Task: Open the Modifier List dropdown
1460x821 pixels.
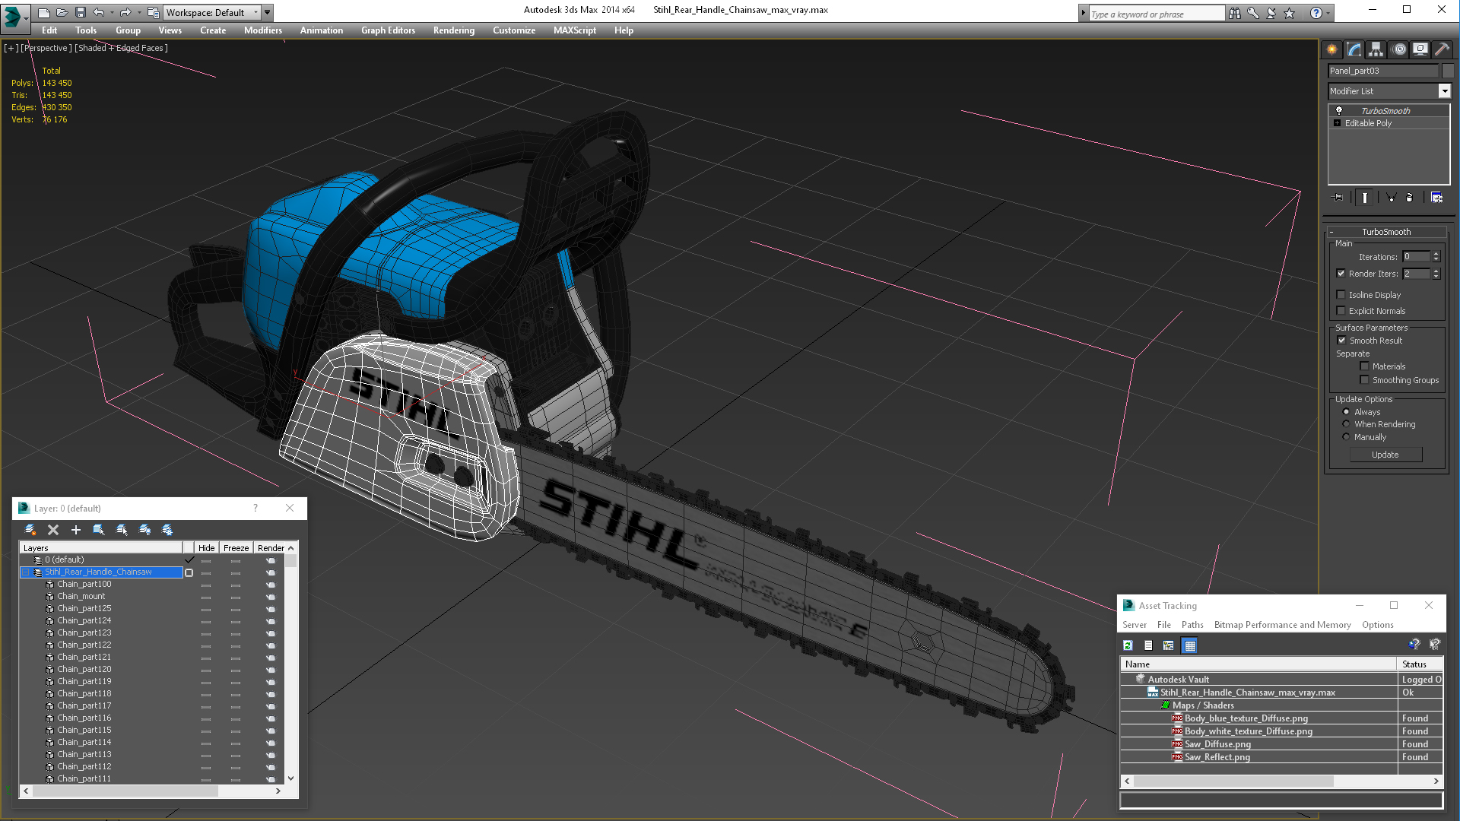Action: [1444, 91]
